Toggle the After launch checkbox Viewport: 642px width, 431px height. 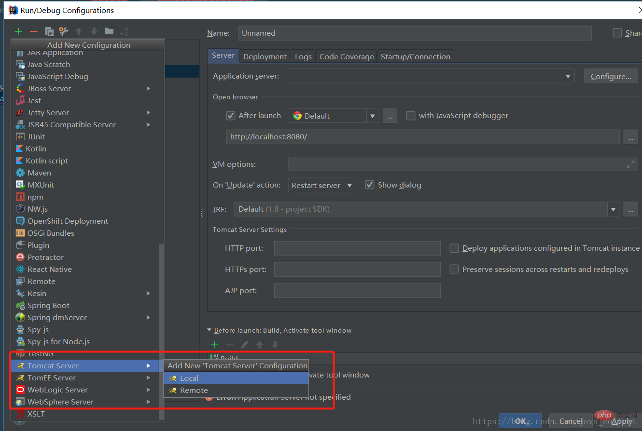coord(231,116)
